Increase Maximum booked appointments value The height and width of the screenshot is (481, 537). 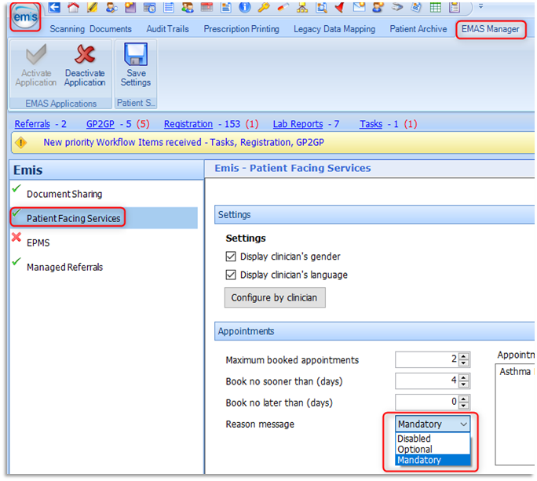pos(463,356)
